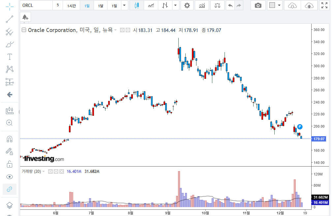Open the Oracle Corporation series dropdown arrow
Viewport: 332px width, 216px height.
click(115, 30)
